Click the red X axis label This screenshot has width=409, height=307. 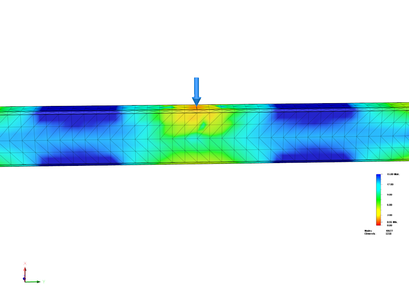click(x=25, y=263)
